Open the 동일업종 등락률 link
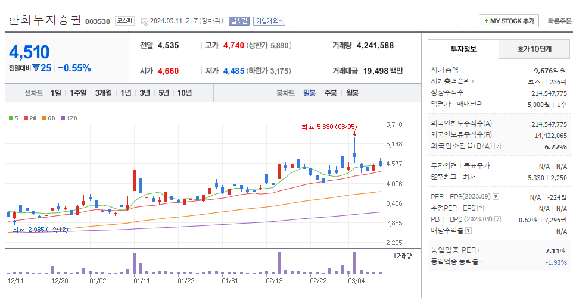Viewport: 573px width, 298px height. click(x=457, y=262)
